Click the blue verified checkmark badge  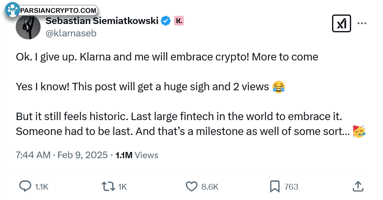tap(166, 21)
